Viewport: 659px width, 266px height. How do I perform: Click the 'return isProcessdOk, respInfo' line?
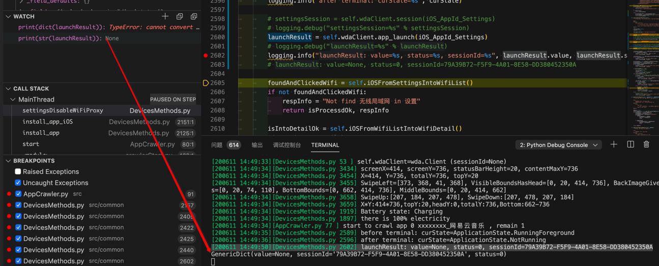tap(336, 110)
